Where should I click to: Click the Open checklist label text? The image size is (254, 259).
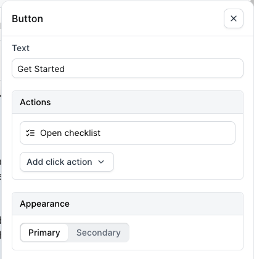pyautogui.click(x=70, y=133)
